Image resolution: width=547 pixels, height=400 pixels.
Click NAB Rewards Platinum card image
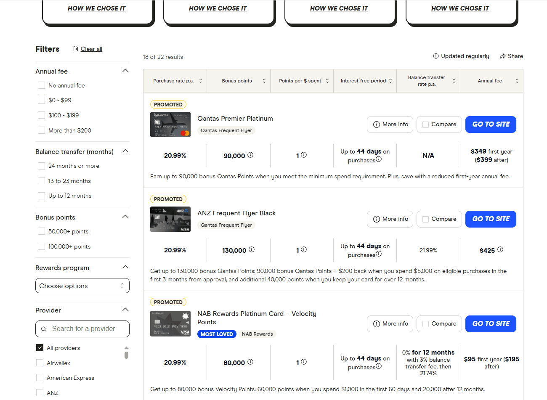(x=170, y=324)
